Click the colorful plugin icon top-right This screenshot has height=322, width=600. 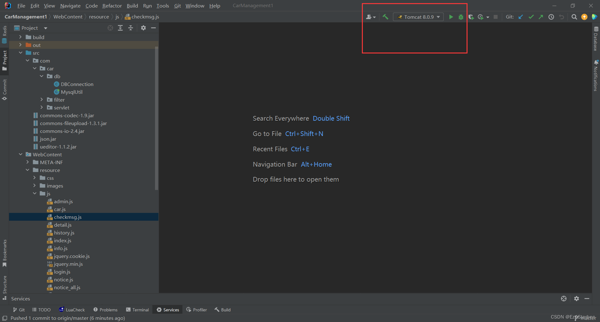click(594, 17)
